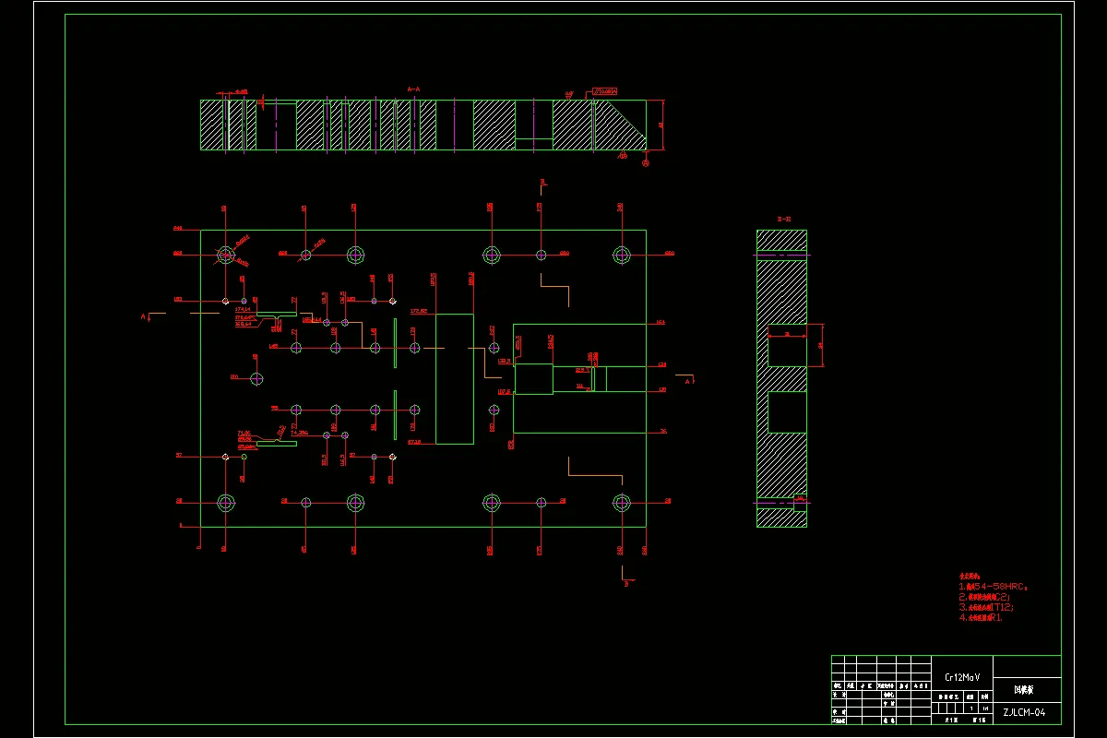Click technical note 2 ending in C2
The width and height of the screenshot is (1107, 738).
(985, 597)
